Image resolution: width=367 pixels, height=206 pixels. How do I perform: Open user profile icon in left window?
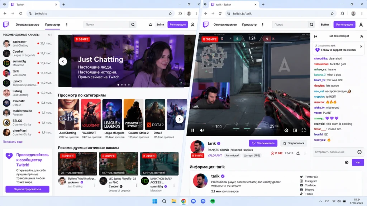(192, 25)
